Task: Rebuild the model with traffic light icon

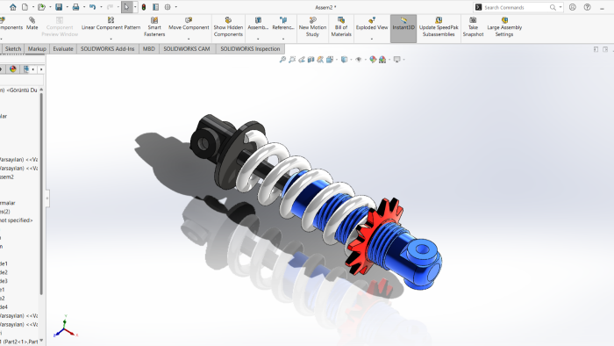Action: pyautogui.click(x=144, y=7)
